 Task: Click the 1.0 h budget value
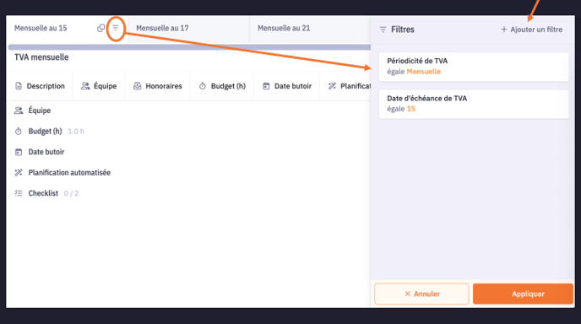pyautogui.click(x=76, y=132)
